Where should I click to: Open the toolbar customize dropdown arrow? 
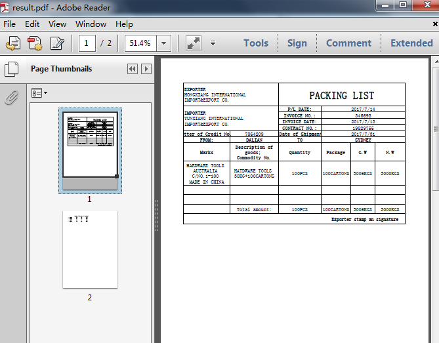[x=213, y=43]
